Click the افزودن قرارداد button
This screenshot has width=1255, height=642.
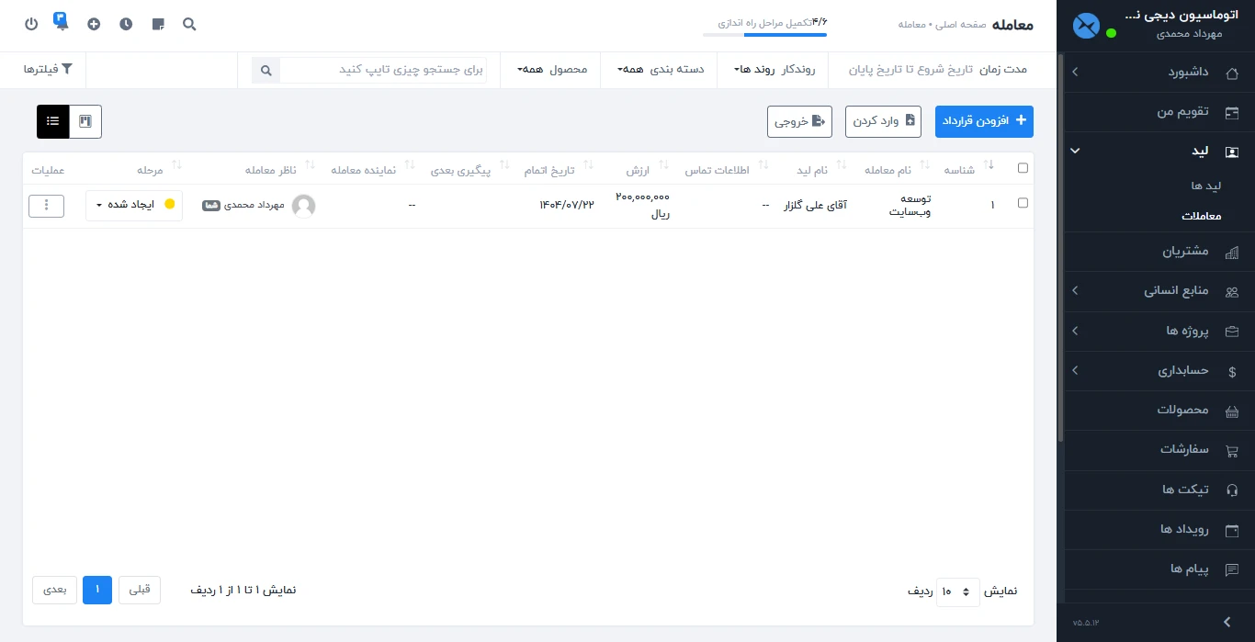(984, 120)
